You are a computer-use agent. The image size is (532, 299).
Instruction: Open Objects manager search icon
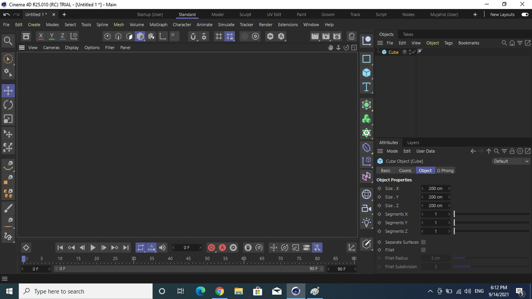click(504, 43)
